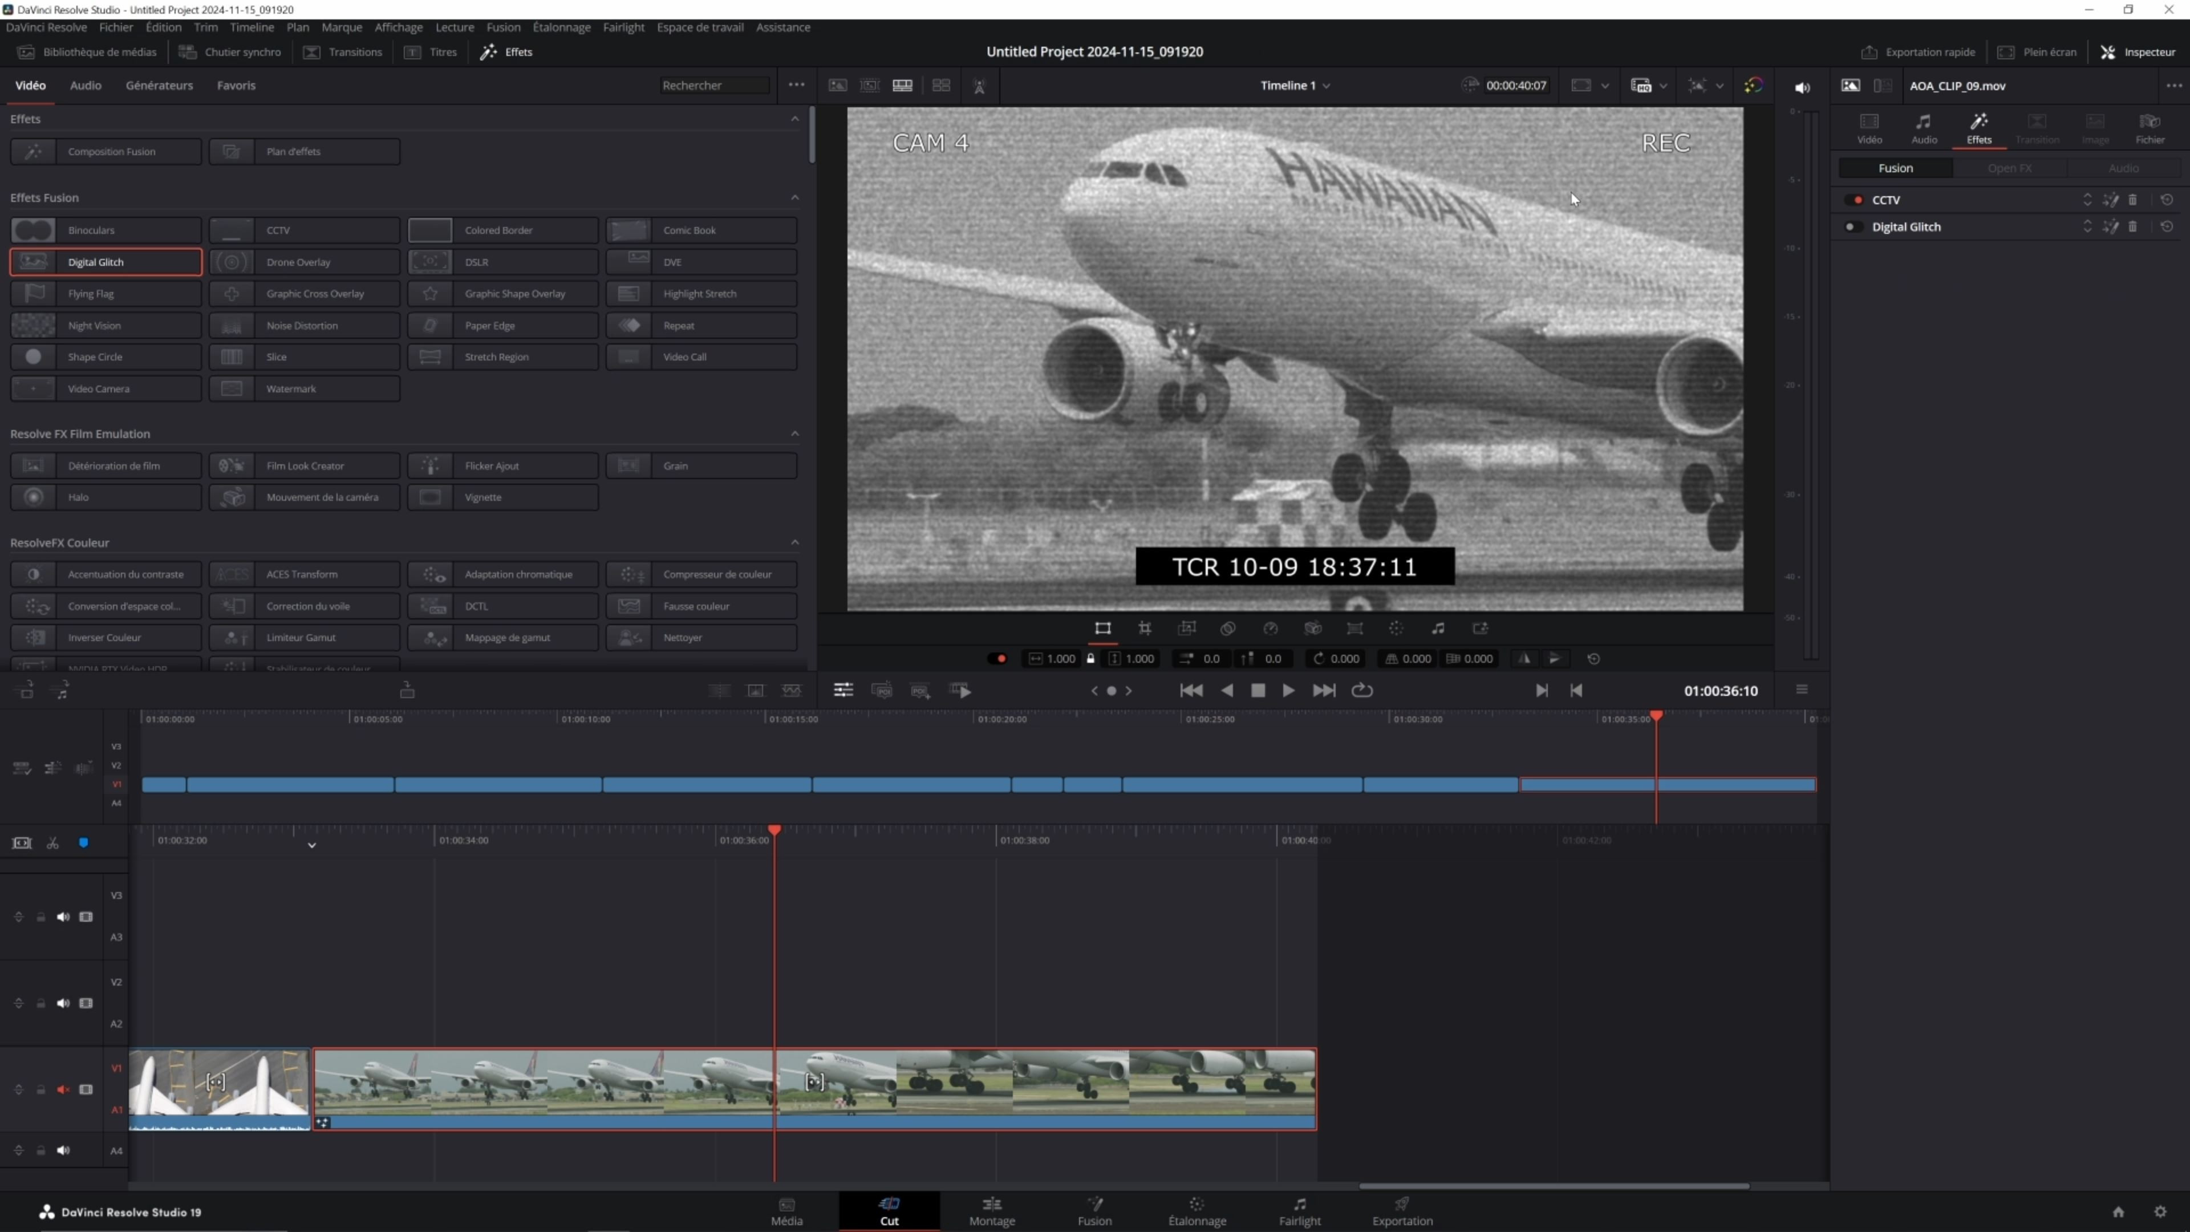Select the Film Look Creator effect
Image resolution: width=2190 pixels, height=1232 pixels.
pyautogui.click(x=305, y=466)
